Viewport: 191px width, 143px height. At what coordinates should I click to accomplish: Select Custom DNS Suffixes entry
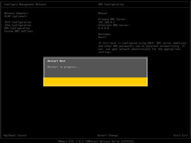pos(19,31)
